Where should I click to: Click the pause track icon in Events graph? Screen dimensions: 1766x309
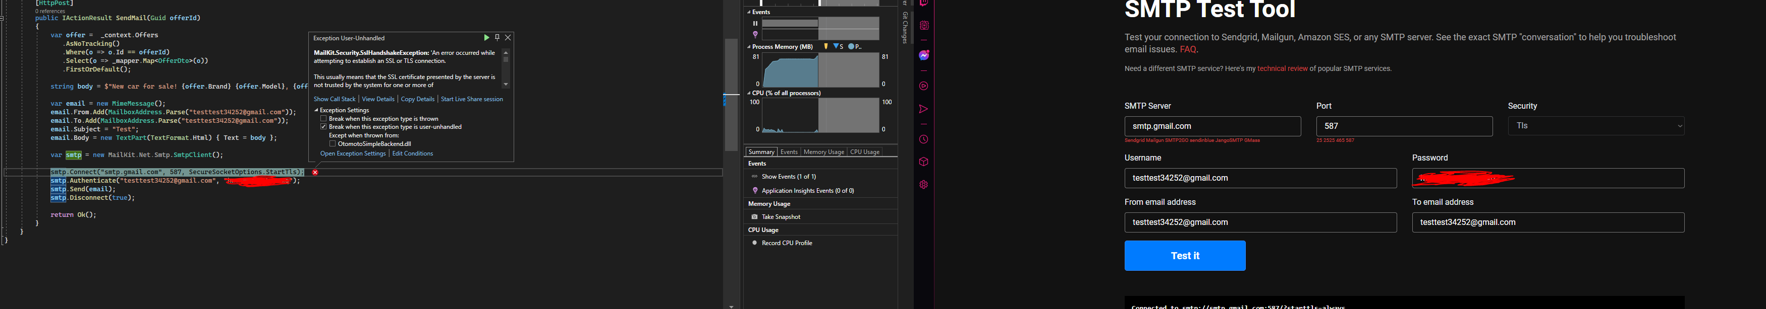(x=755, y=23)
